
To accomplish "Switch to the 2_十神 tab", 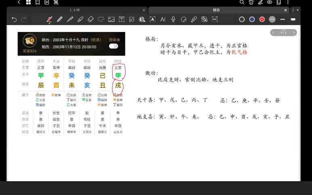I will click(75, 10).
